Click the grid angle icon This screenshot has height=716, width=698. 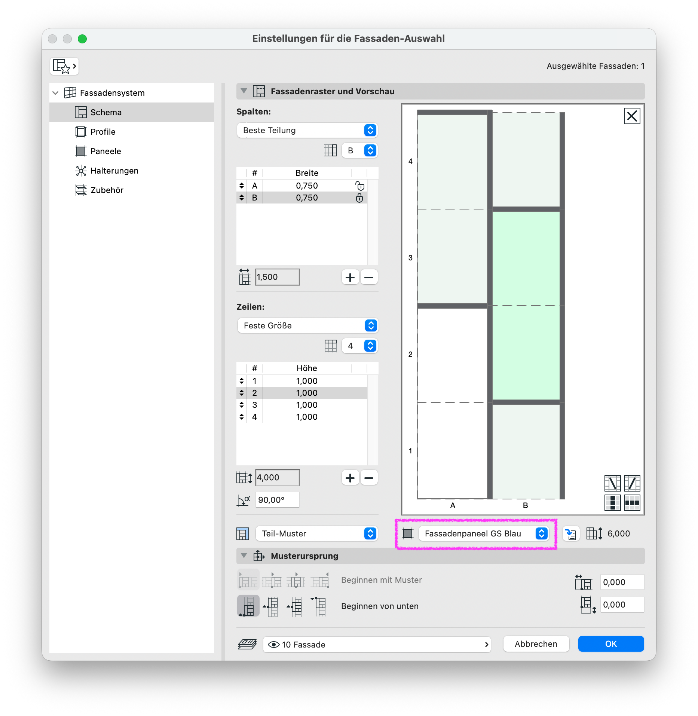[x=244, y=500]
